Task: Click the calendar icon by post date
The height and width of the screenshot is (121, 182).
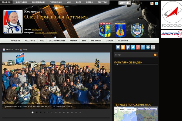Action: pos(4,50)
